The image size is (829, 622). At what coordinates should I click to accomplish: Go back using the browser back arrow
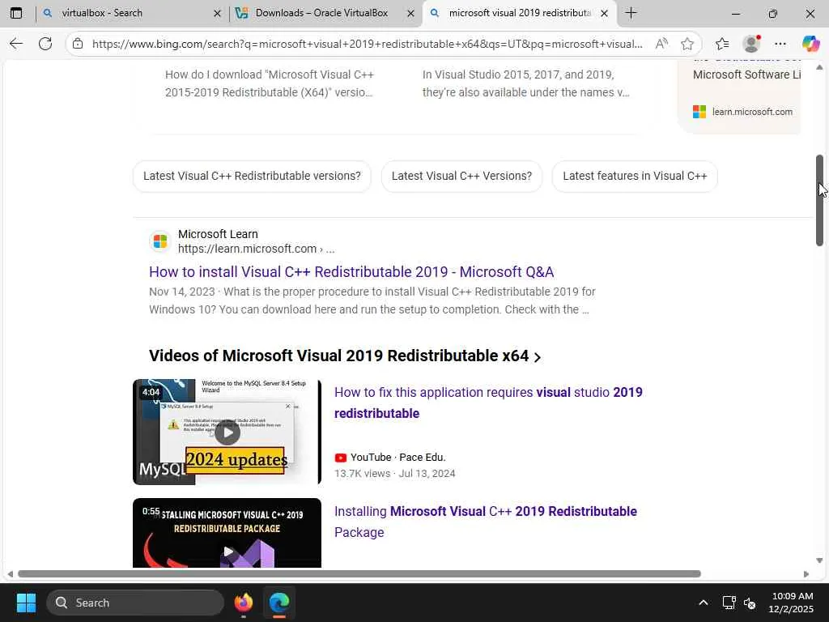[x=16, y=44]
